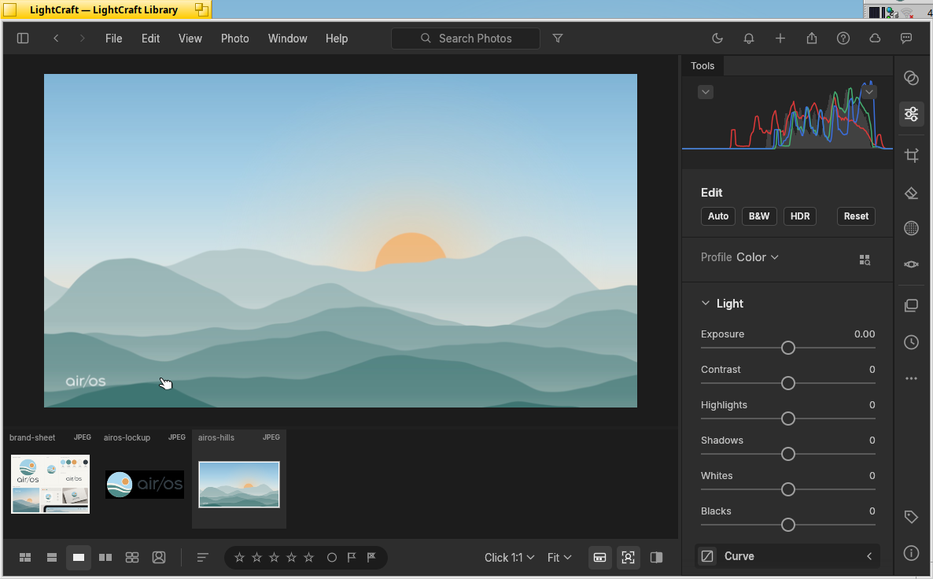Open the feedback chat bubble icon
933x579 pixels.
906,38
